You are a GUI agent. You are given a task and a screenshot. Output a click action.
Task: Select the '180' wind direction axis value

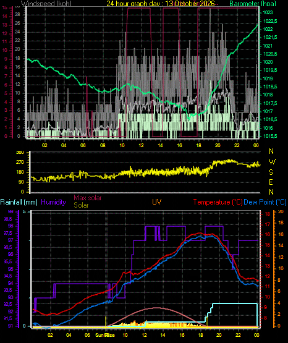[20, 172]
